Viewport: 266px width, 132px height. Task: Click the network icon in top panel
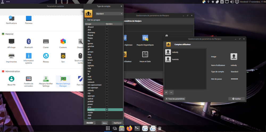(227, 2)
